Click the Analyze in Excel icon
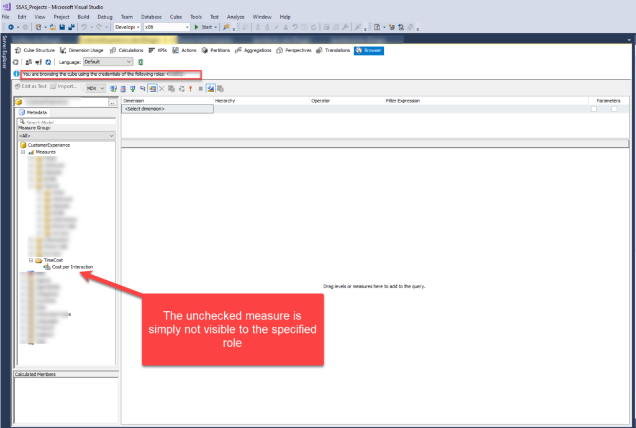Image resolution: width=636 pixels, height=428 pixels. point(141,62)
